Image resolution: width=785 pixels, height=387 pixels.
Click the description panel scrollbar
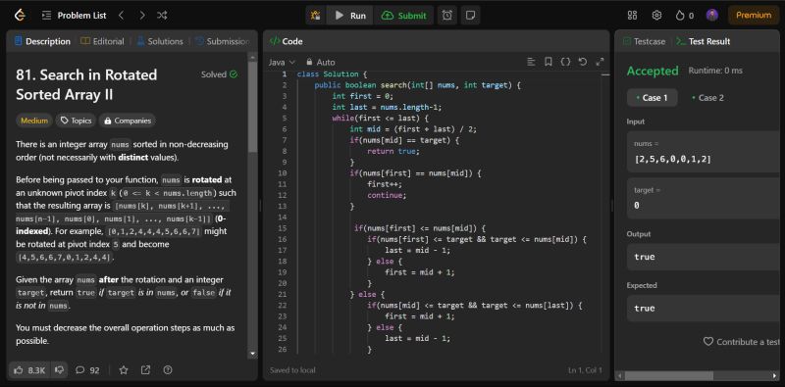pos(252,106)
